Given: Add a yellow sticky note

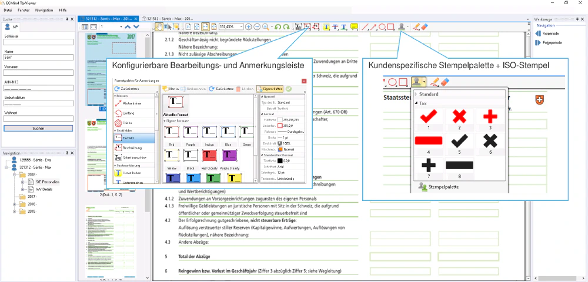Looking at the screenshot, I should (354, 26).
